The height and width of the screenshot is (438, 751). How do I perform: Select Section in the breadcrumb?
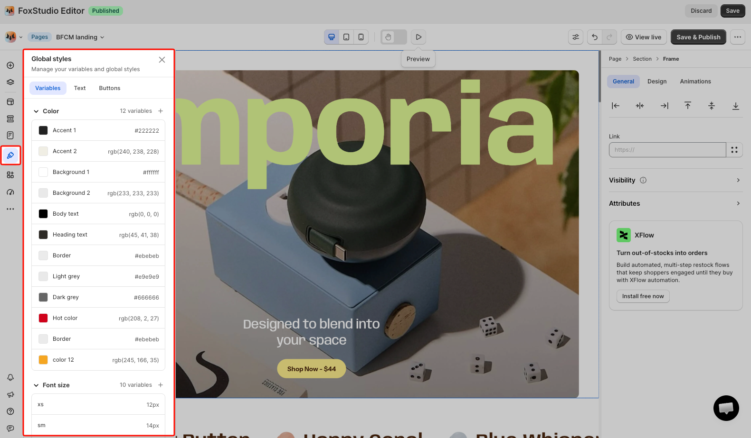642,59
